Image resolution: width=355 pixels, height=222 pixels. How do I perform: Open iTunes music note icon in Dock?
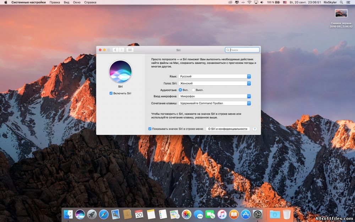[222, 214]
